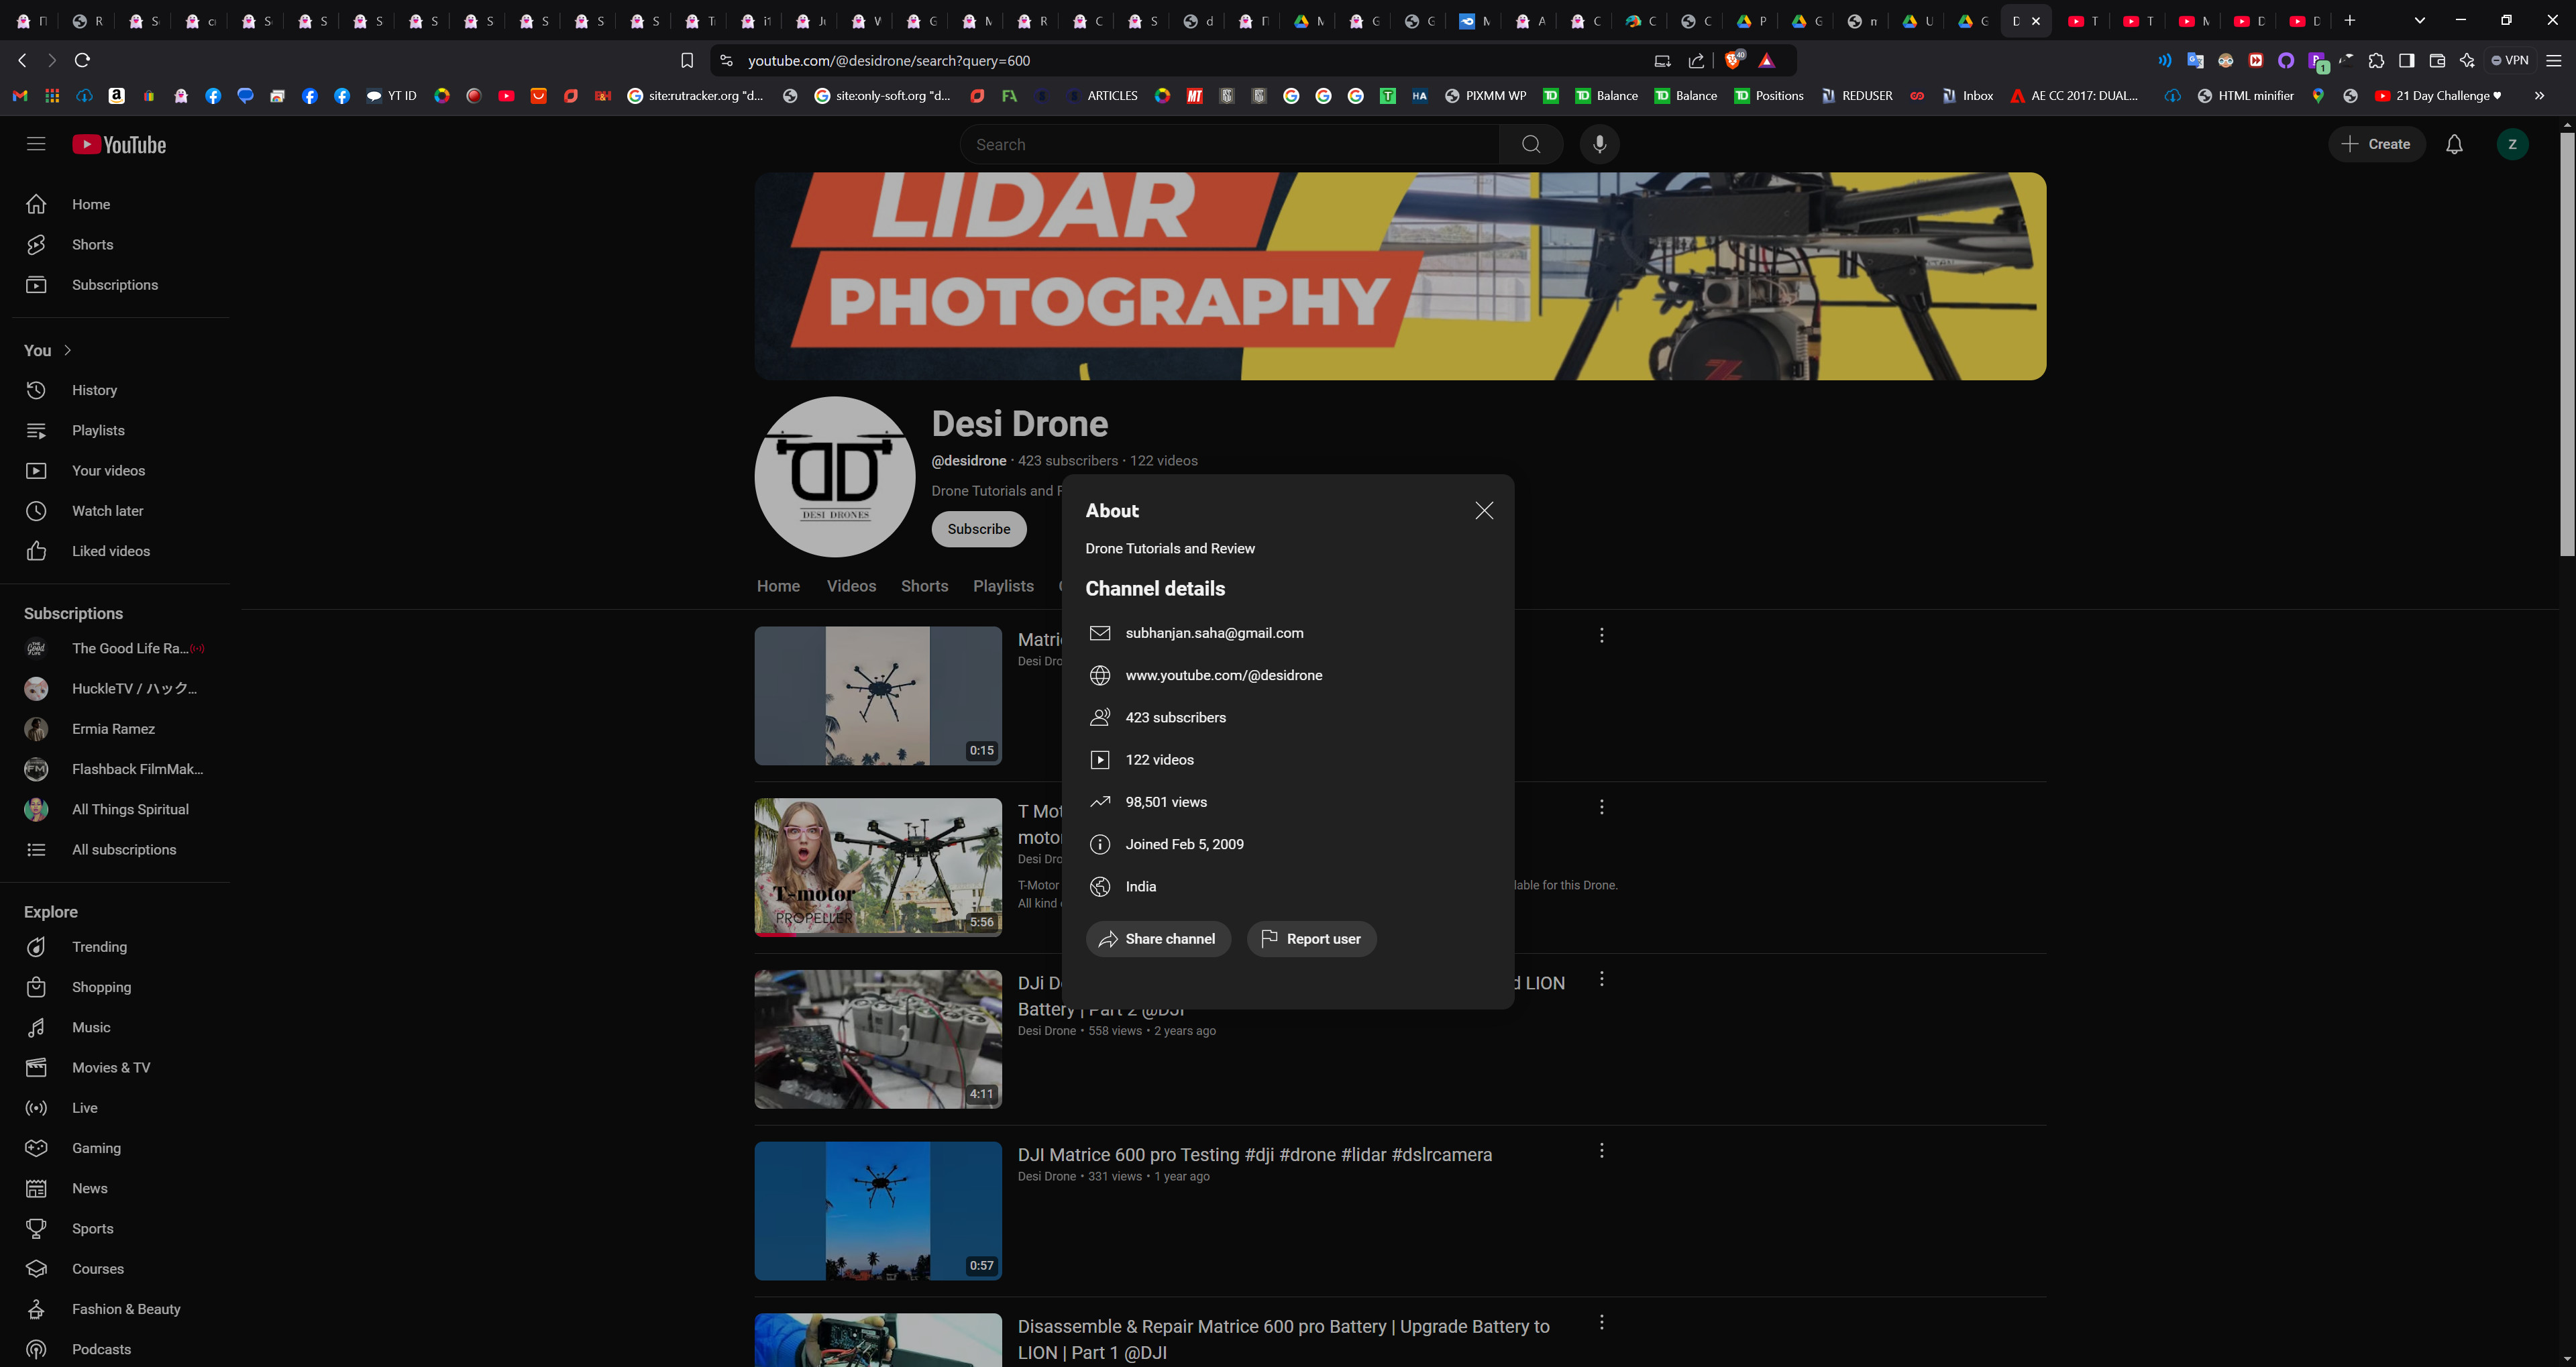Close the About dialog
The image size is (2576, 1367).
(x=1484, y=511)
